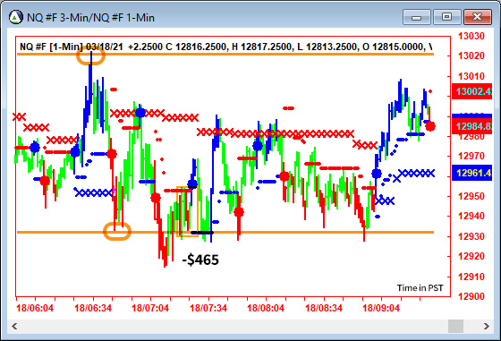Image resolution: width=501 pixels, height=341 pixels.
Task: Click the Time in PST label
Action: [x=420, y=288]
